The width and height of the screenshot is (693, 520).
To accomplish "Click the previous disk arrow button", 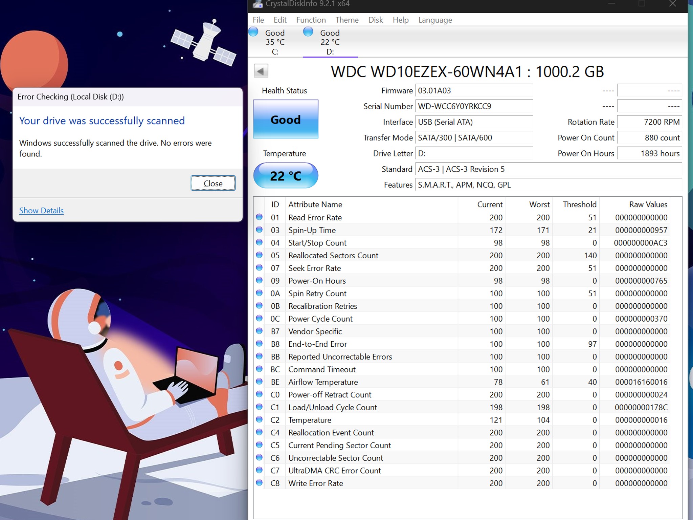I will (261, 71).
